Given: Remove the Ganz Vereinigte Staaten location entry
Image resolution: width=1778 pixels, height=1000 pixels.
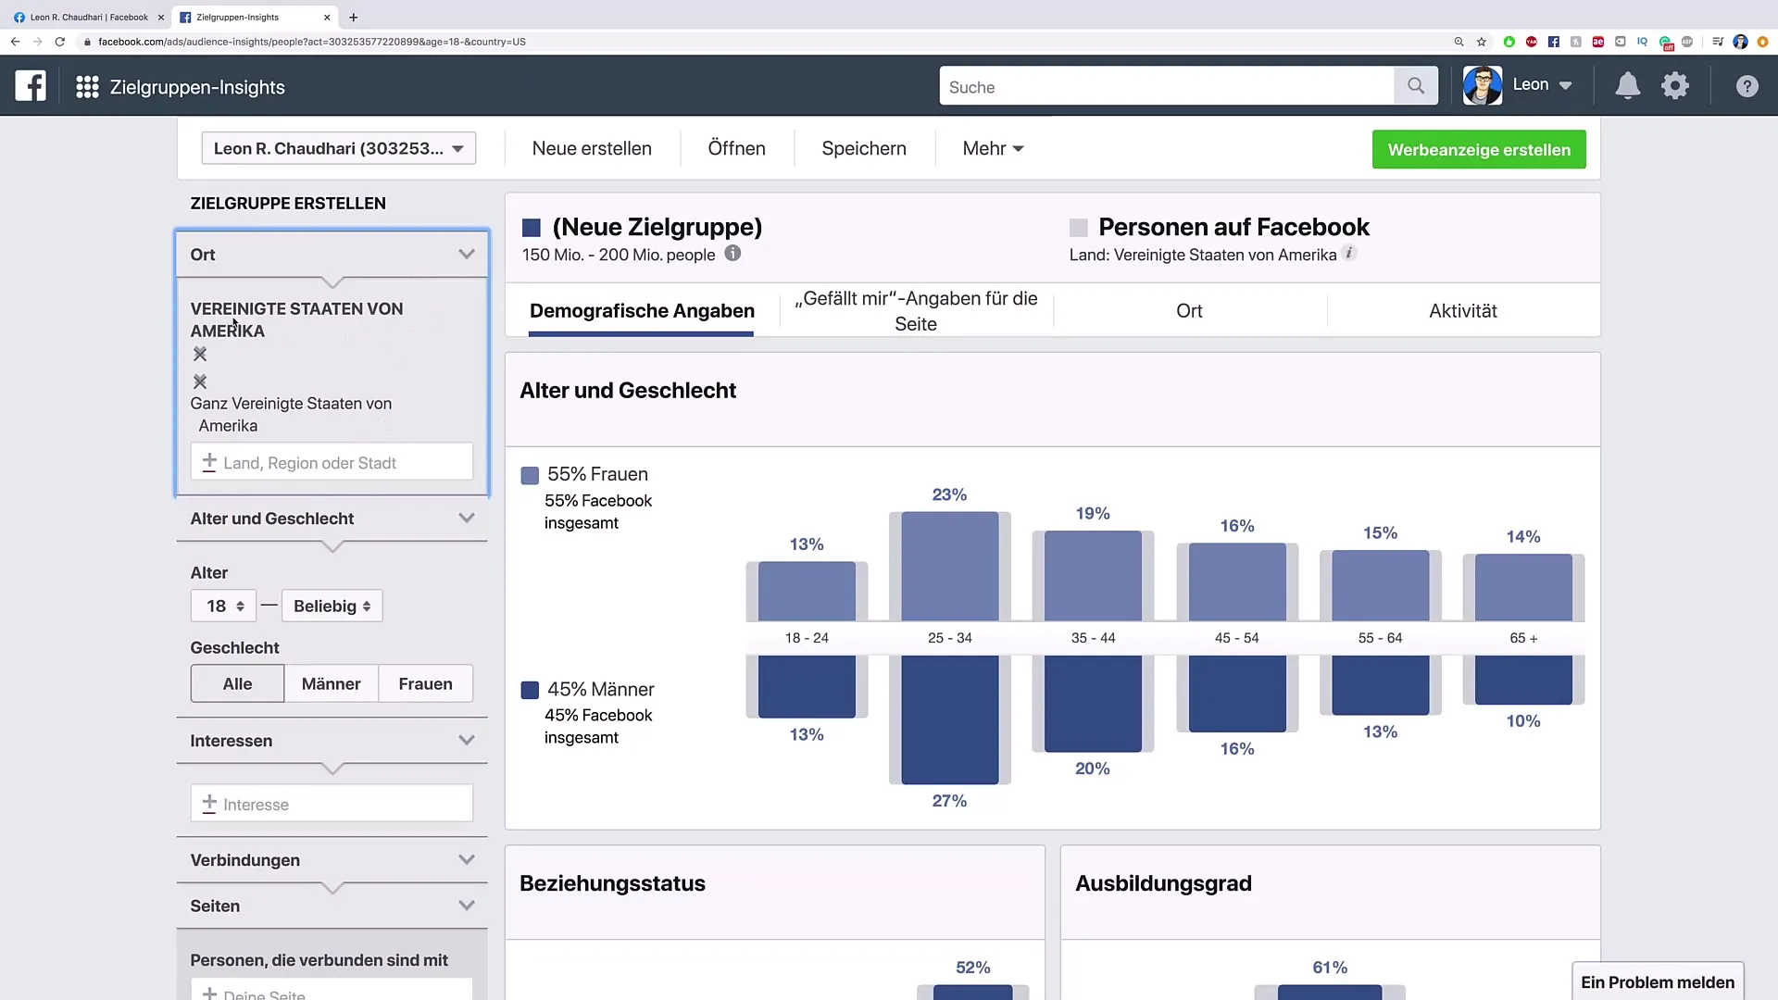Looking at the screenshot, I should (x=200, y=381).
